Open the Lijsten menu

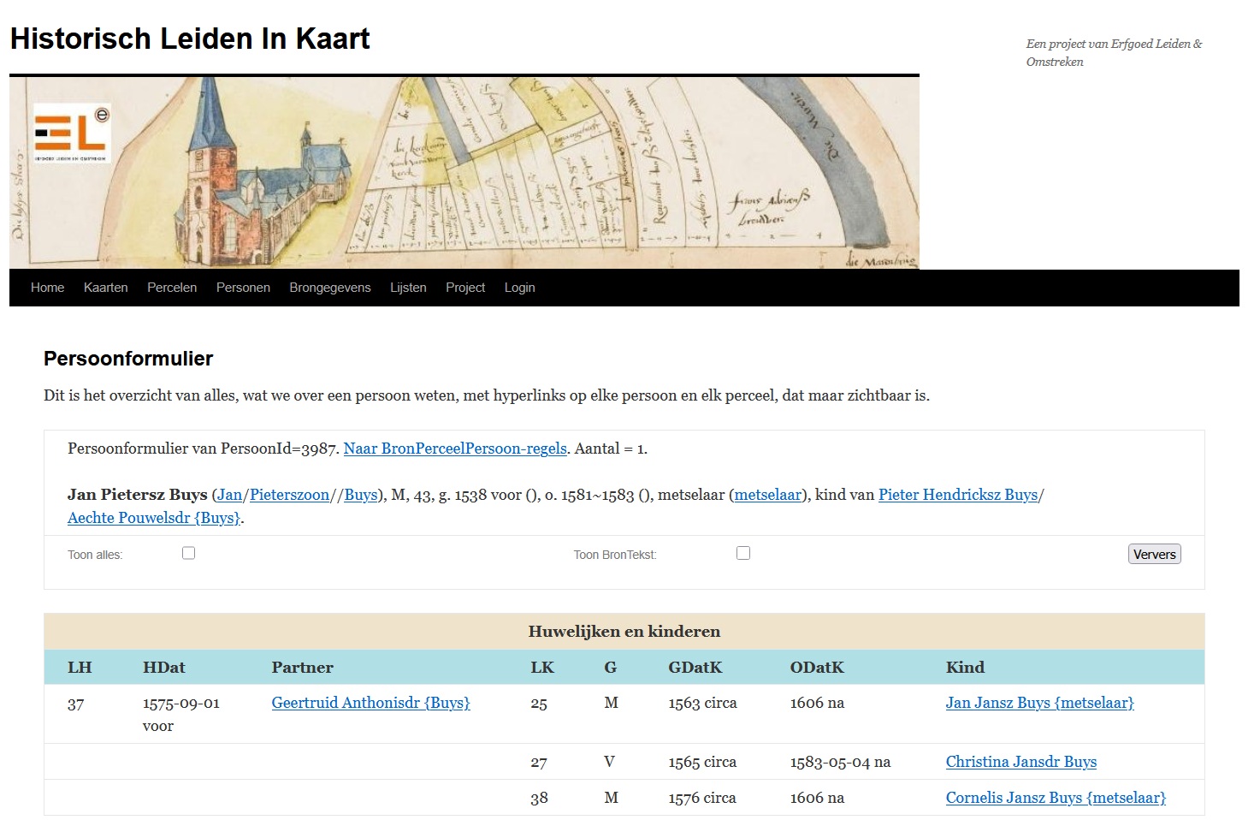(408, 288)
